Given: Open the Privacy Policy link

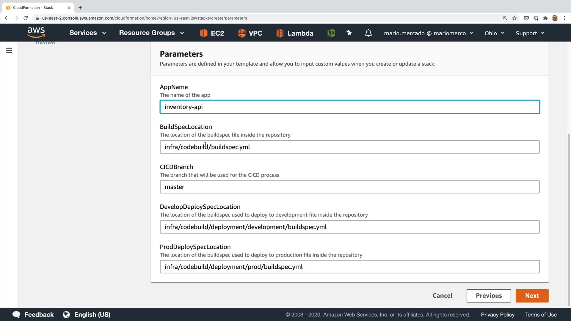Looking at the screenshot, I should (x=498, y=314).
